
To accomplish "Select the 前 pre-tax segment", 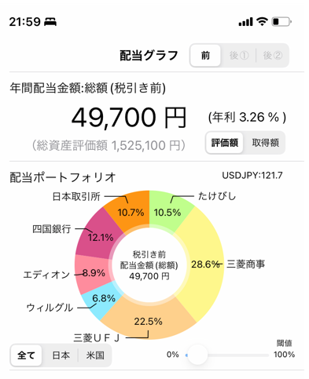I will pos(205,56).
